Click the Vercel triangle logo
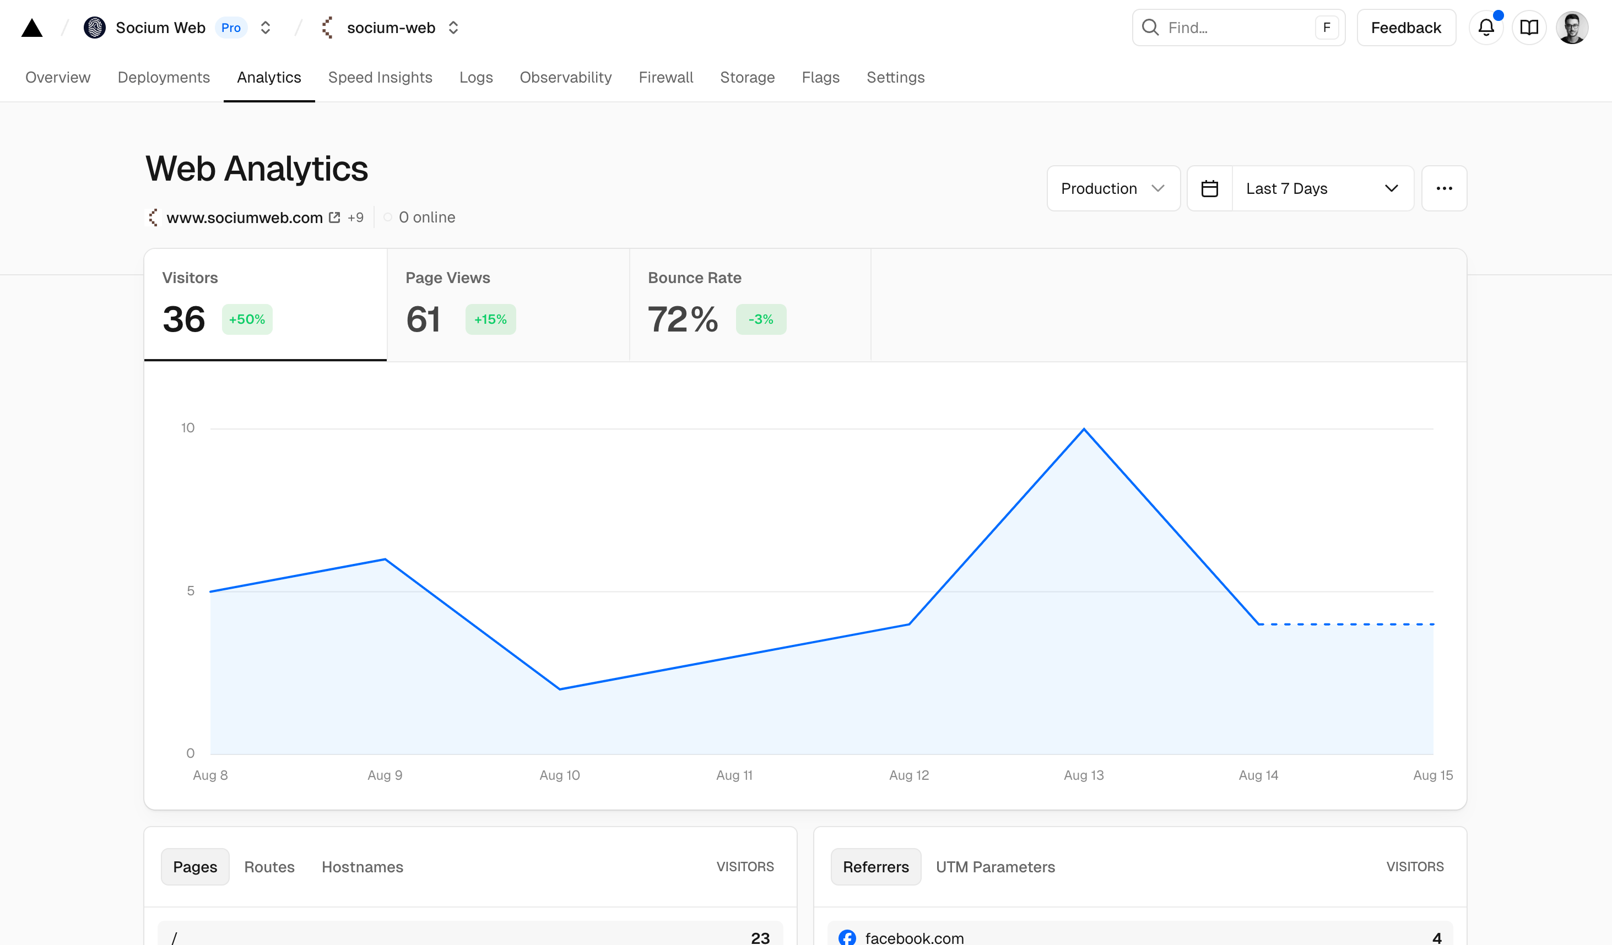The width and height of the screenshot is (1612, 945). (x=31, y=27)
